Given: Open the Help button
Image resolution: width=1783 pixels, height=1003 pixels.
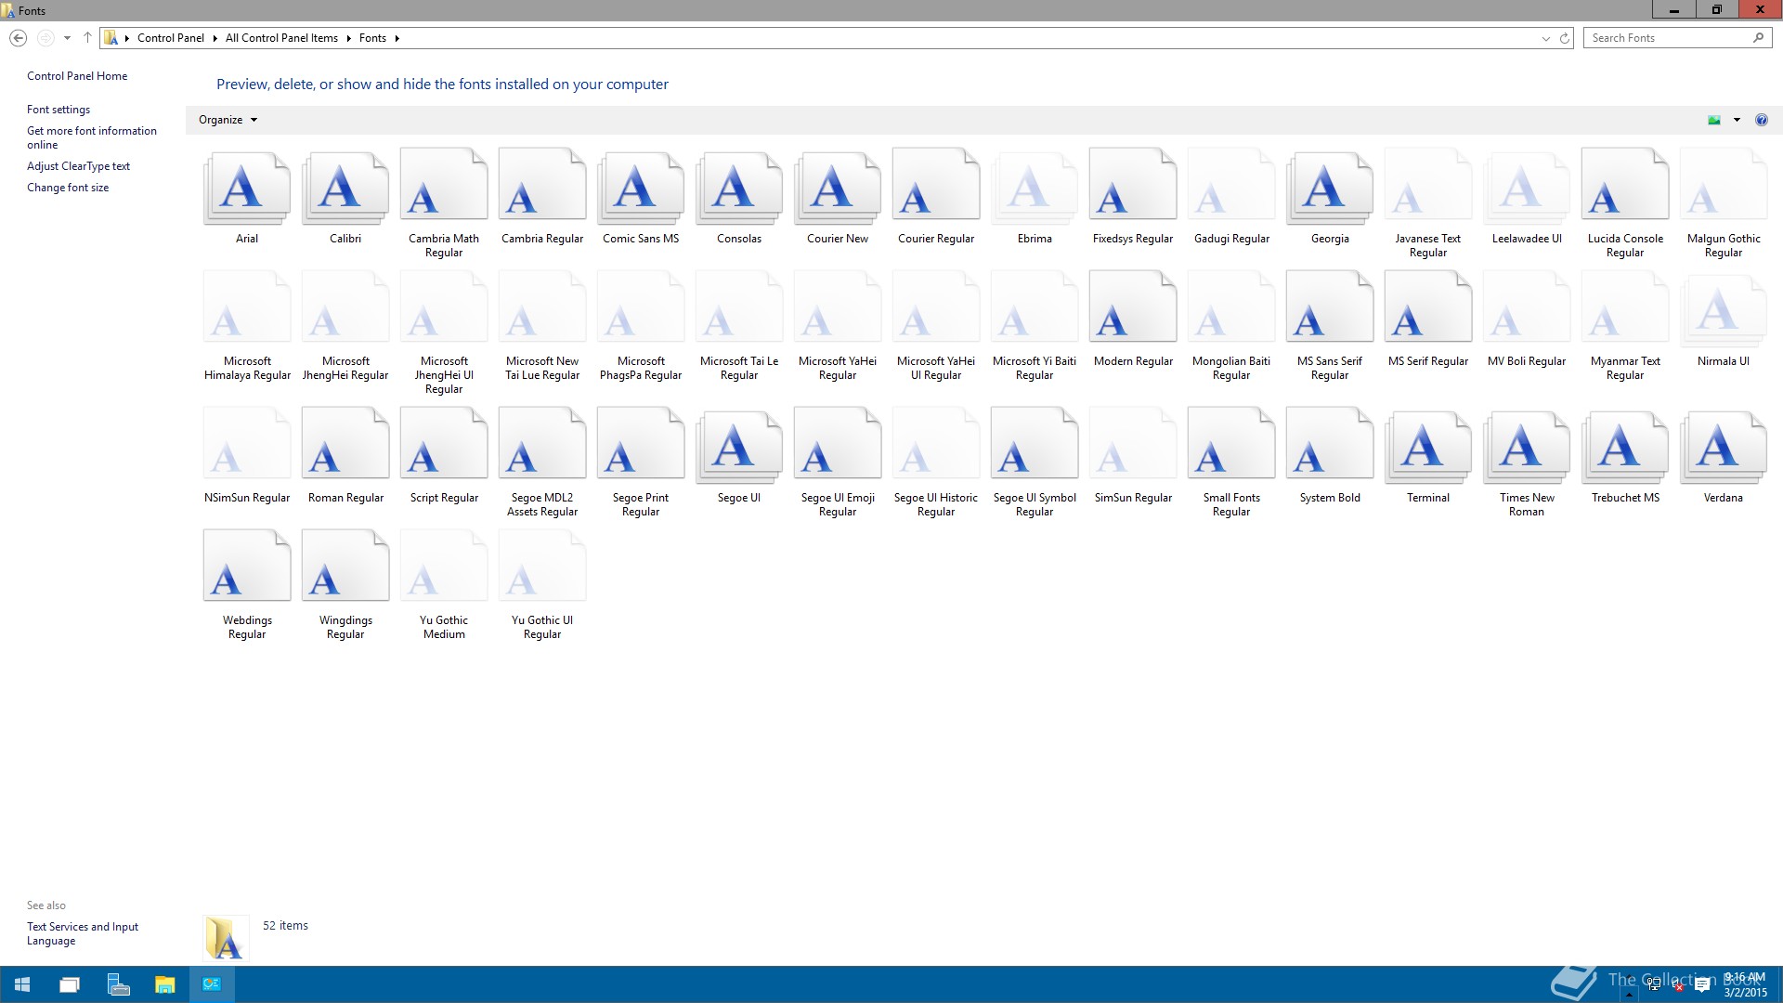Looking at the screenshot, I should coord(1762,120).
